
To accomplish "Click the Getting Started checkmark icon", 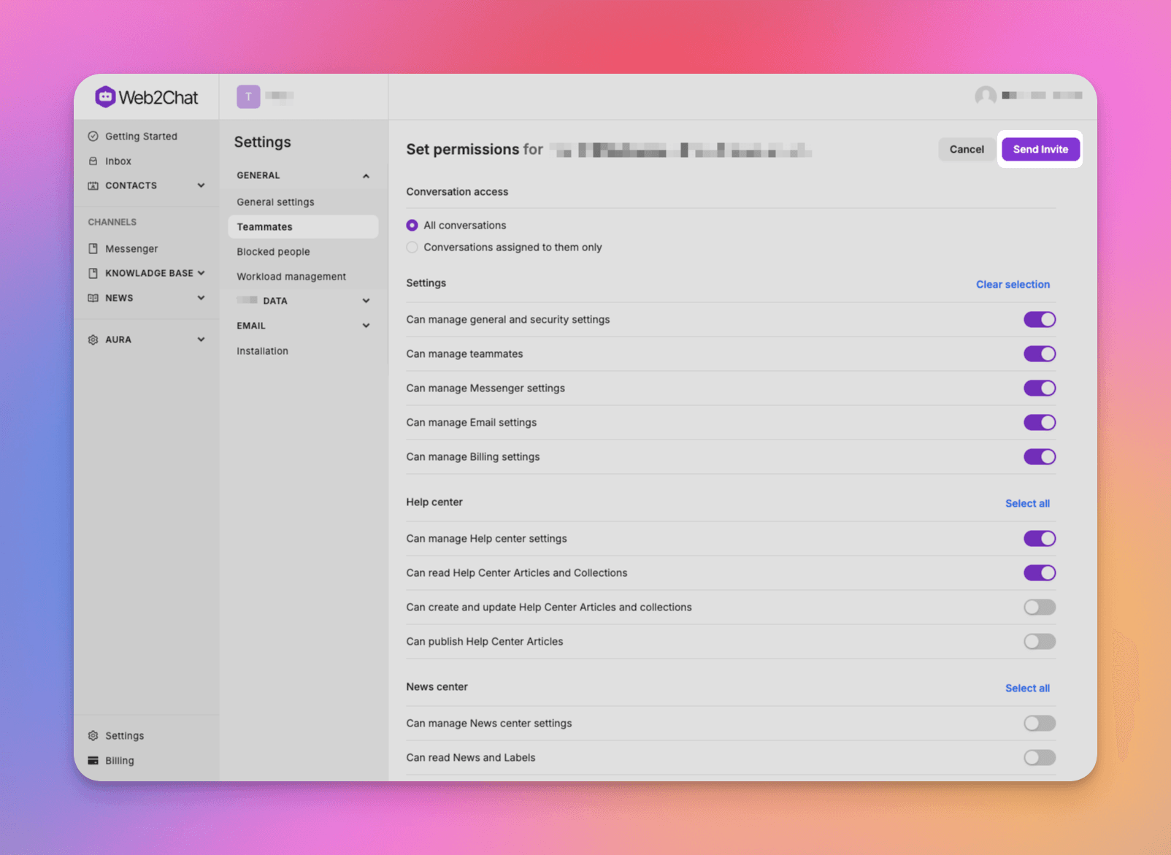I will point(93,136).
